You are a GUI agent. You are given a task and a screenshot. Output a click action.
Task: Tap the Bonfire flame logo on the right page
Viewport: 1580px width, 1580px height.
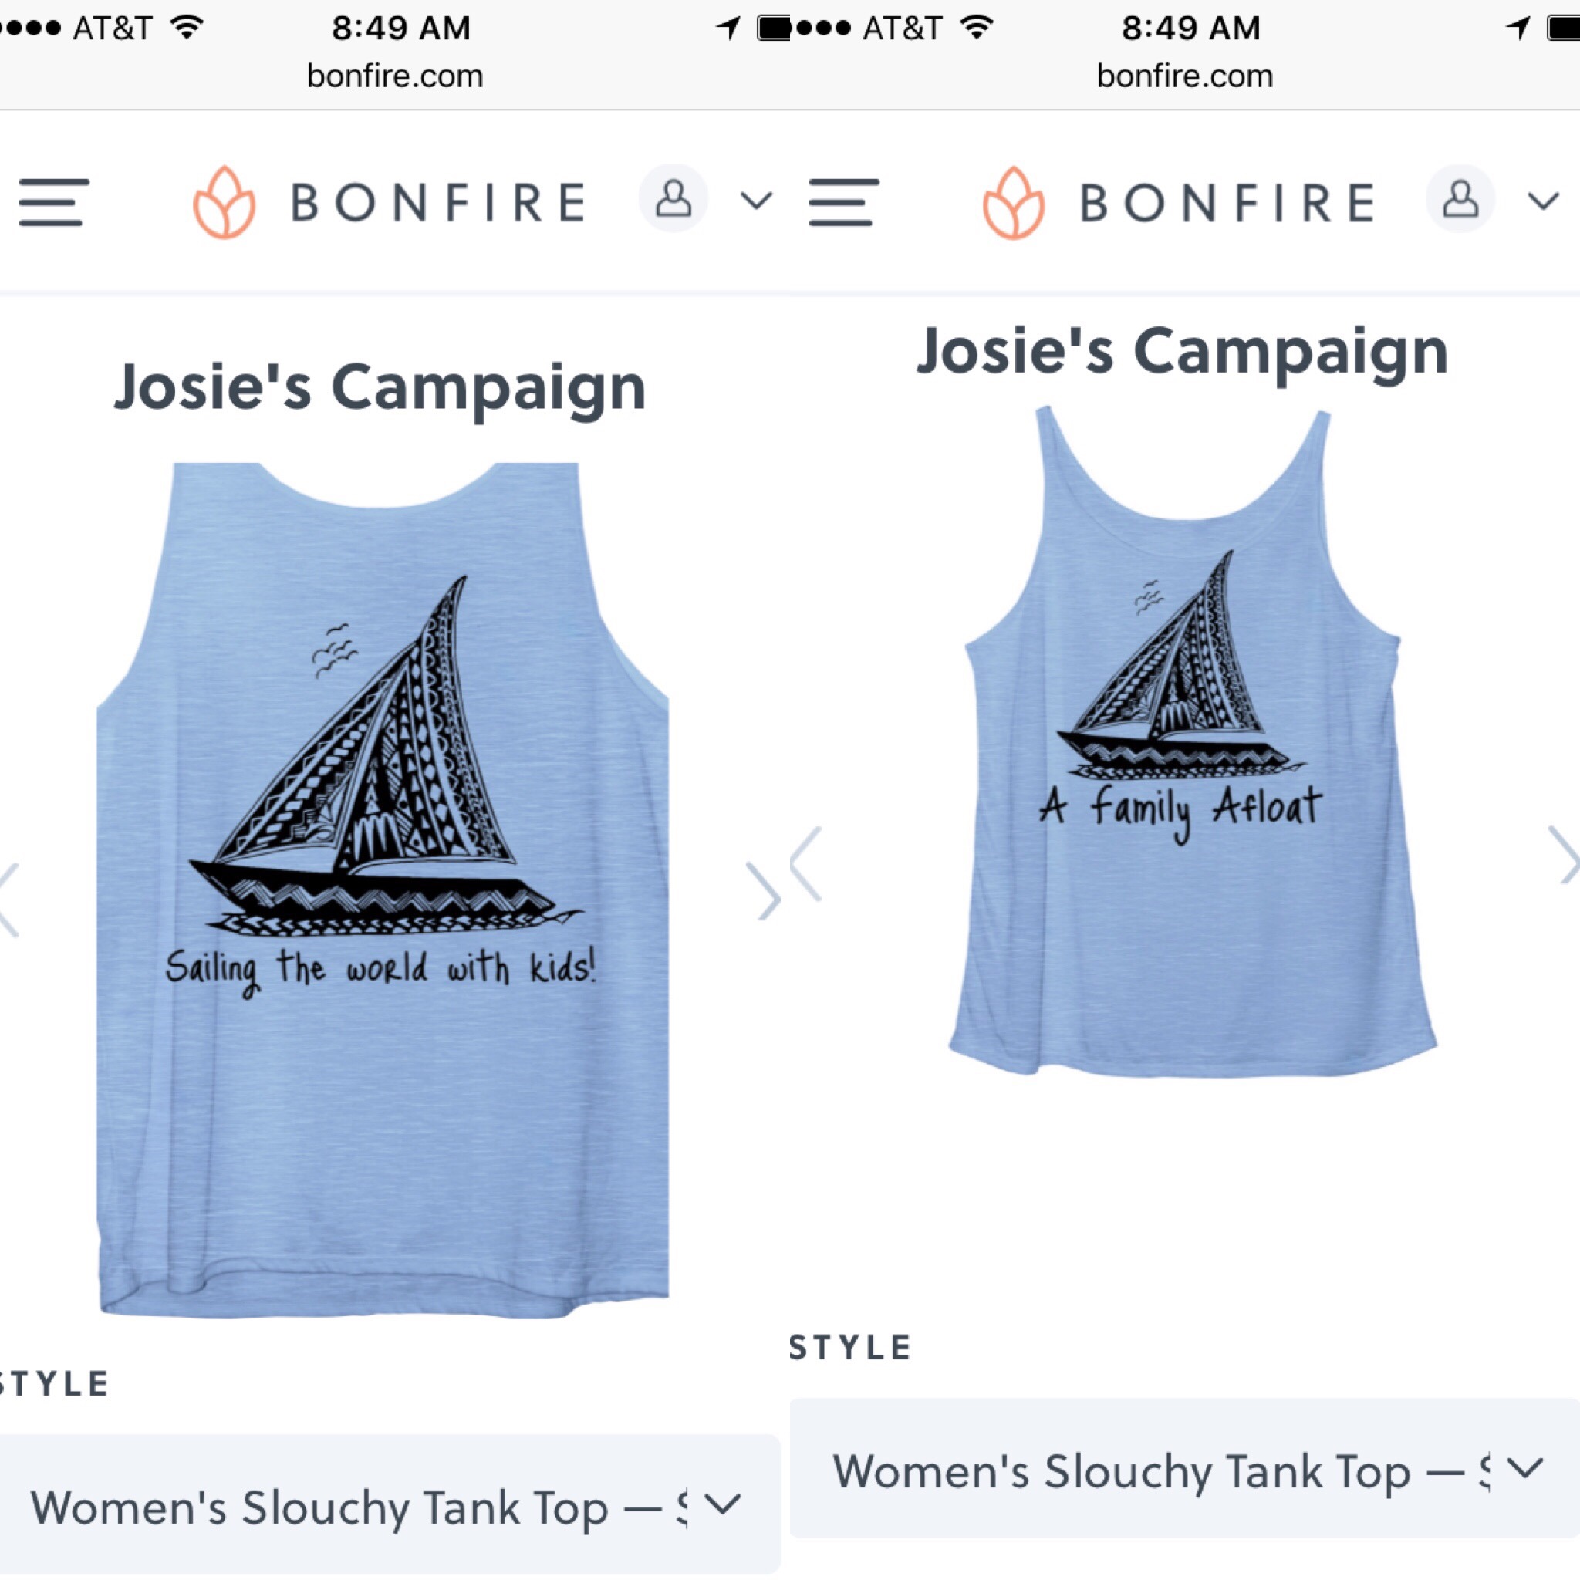[x=1013, y=203]
